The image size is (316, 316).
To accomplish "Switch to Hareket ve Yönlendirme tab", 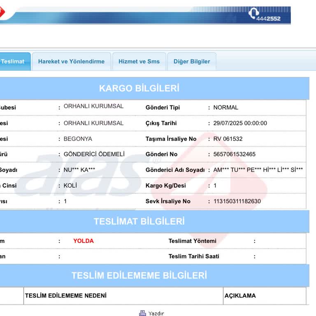I will 71,62.
